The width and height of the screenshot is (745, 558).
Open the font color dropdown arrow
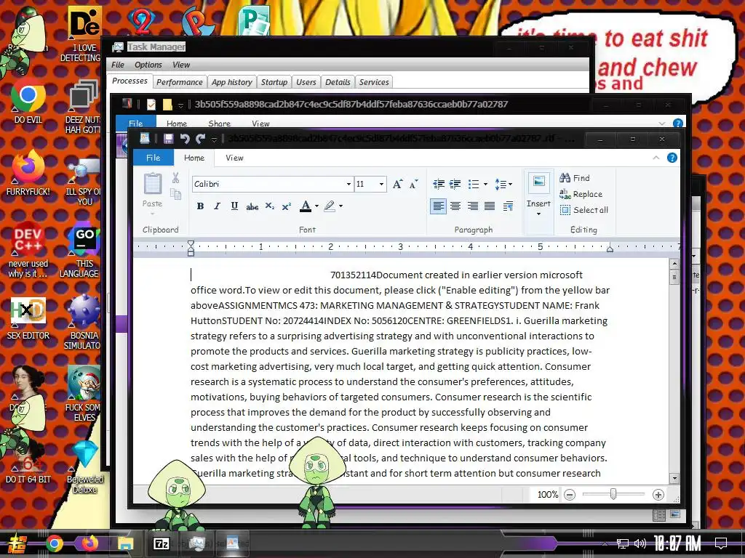(x=317, y=206)
